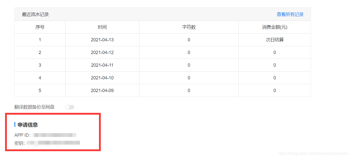Select the blurred 密钥 value
Screen dimensions: 350x158
(x=53, y=143)
